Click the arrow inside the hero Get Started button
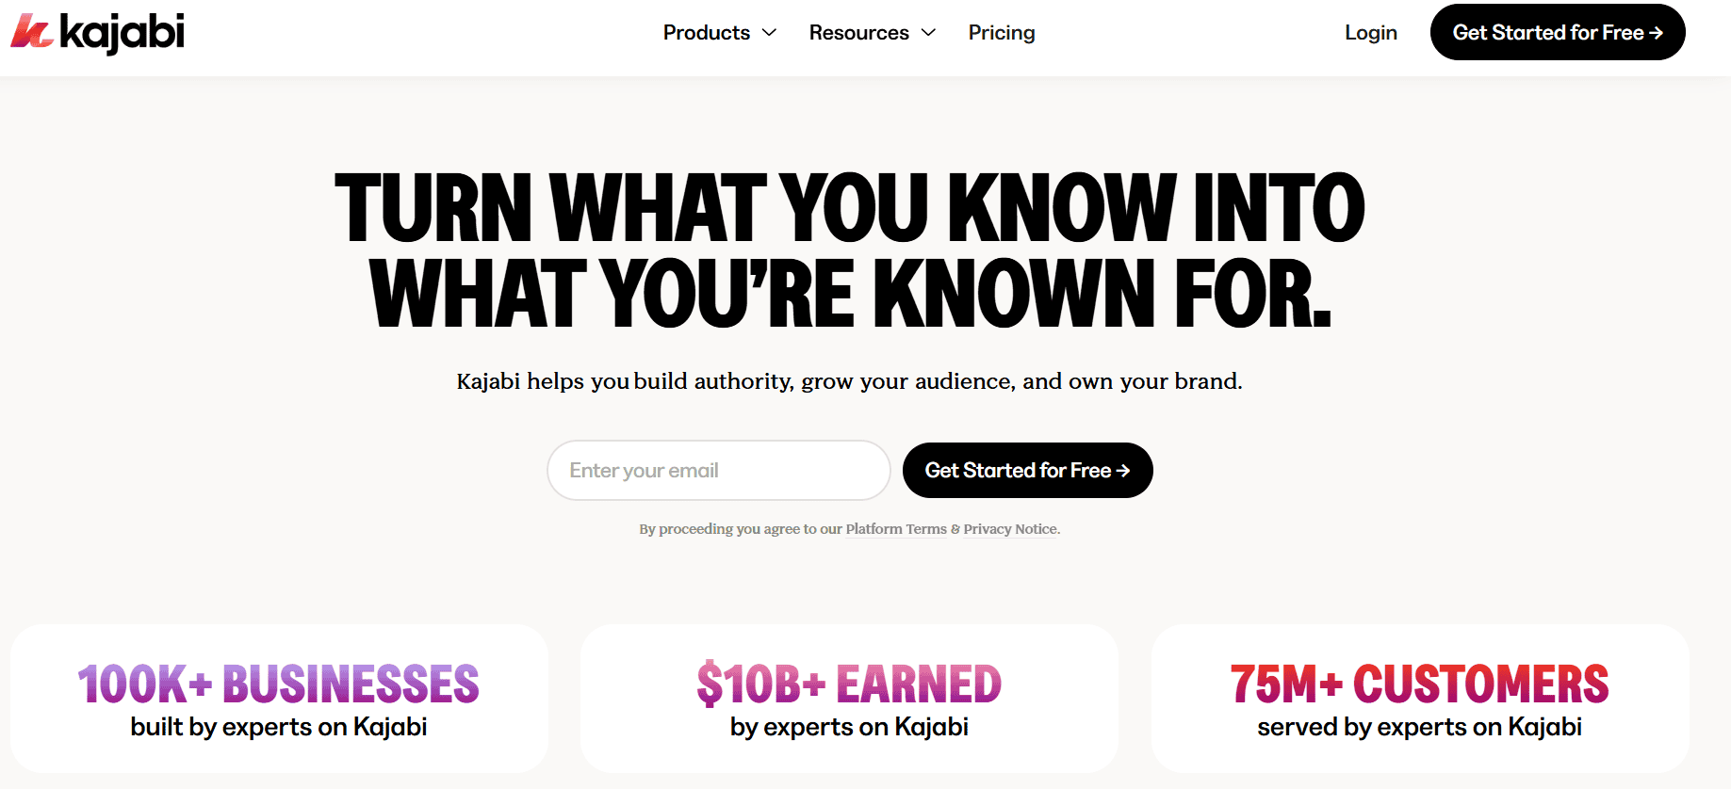This screenshot has height=789, width=1731. [x=1124, y=470]
